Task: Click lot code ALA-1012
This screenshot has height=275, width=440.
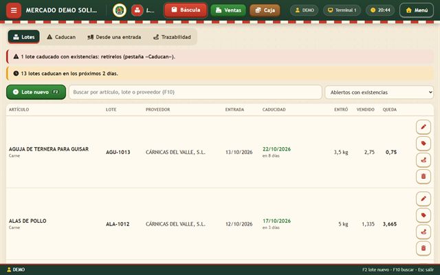Action: [118, 224]
